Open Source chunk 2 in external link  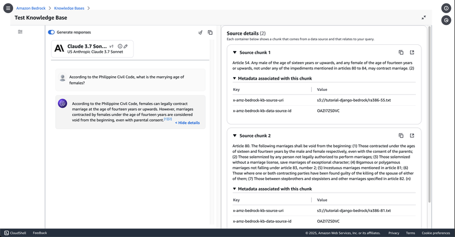coord(412,135)
